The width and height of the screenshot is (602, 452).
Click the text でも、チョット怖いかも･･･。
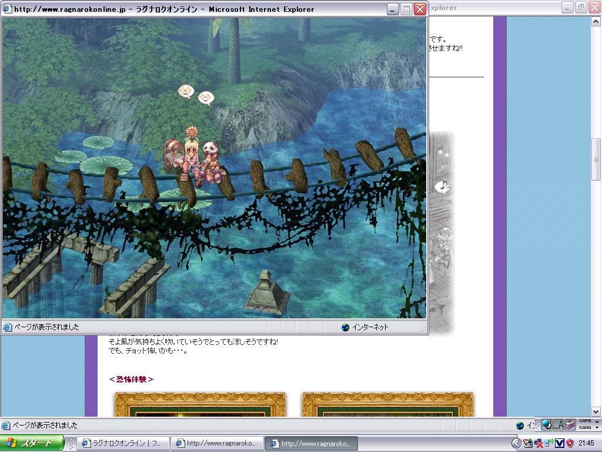(x=148, y=351)
